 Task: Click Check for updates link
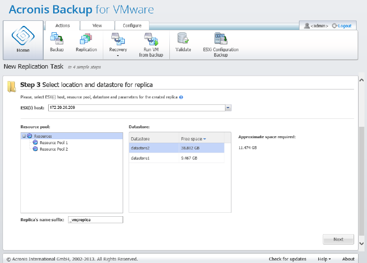point(288,259)
